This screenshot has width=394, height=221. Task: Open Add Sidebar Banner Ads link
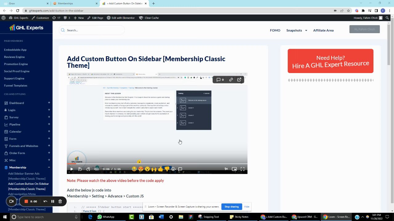(x=26, y=176)
